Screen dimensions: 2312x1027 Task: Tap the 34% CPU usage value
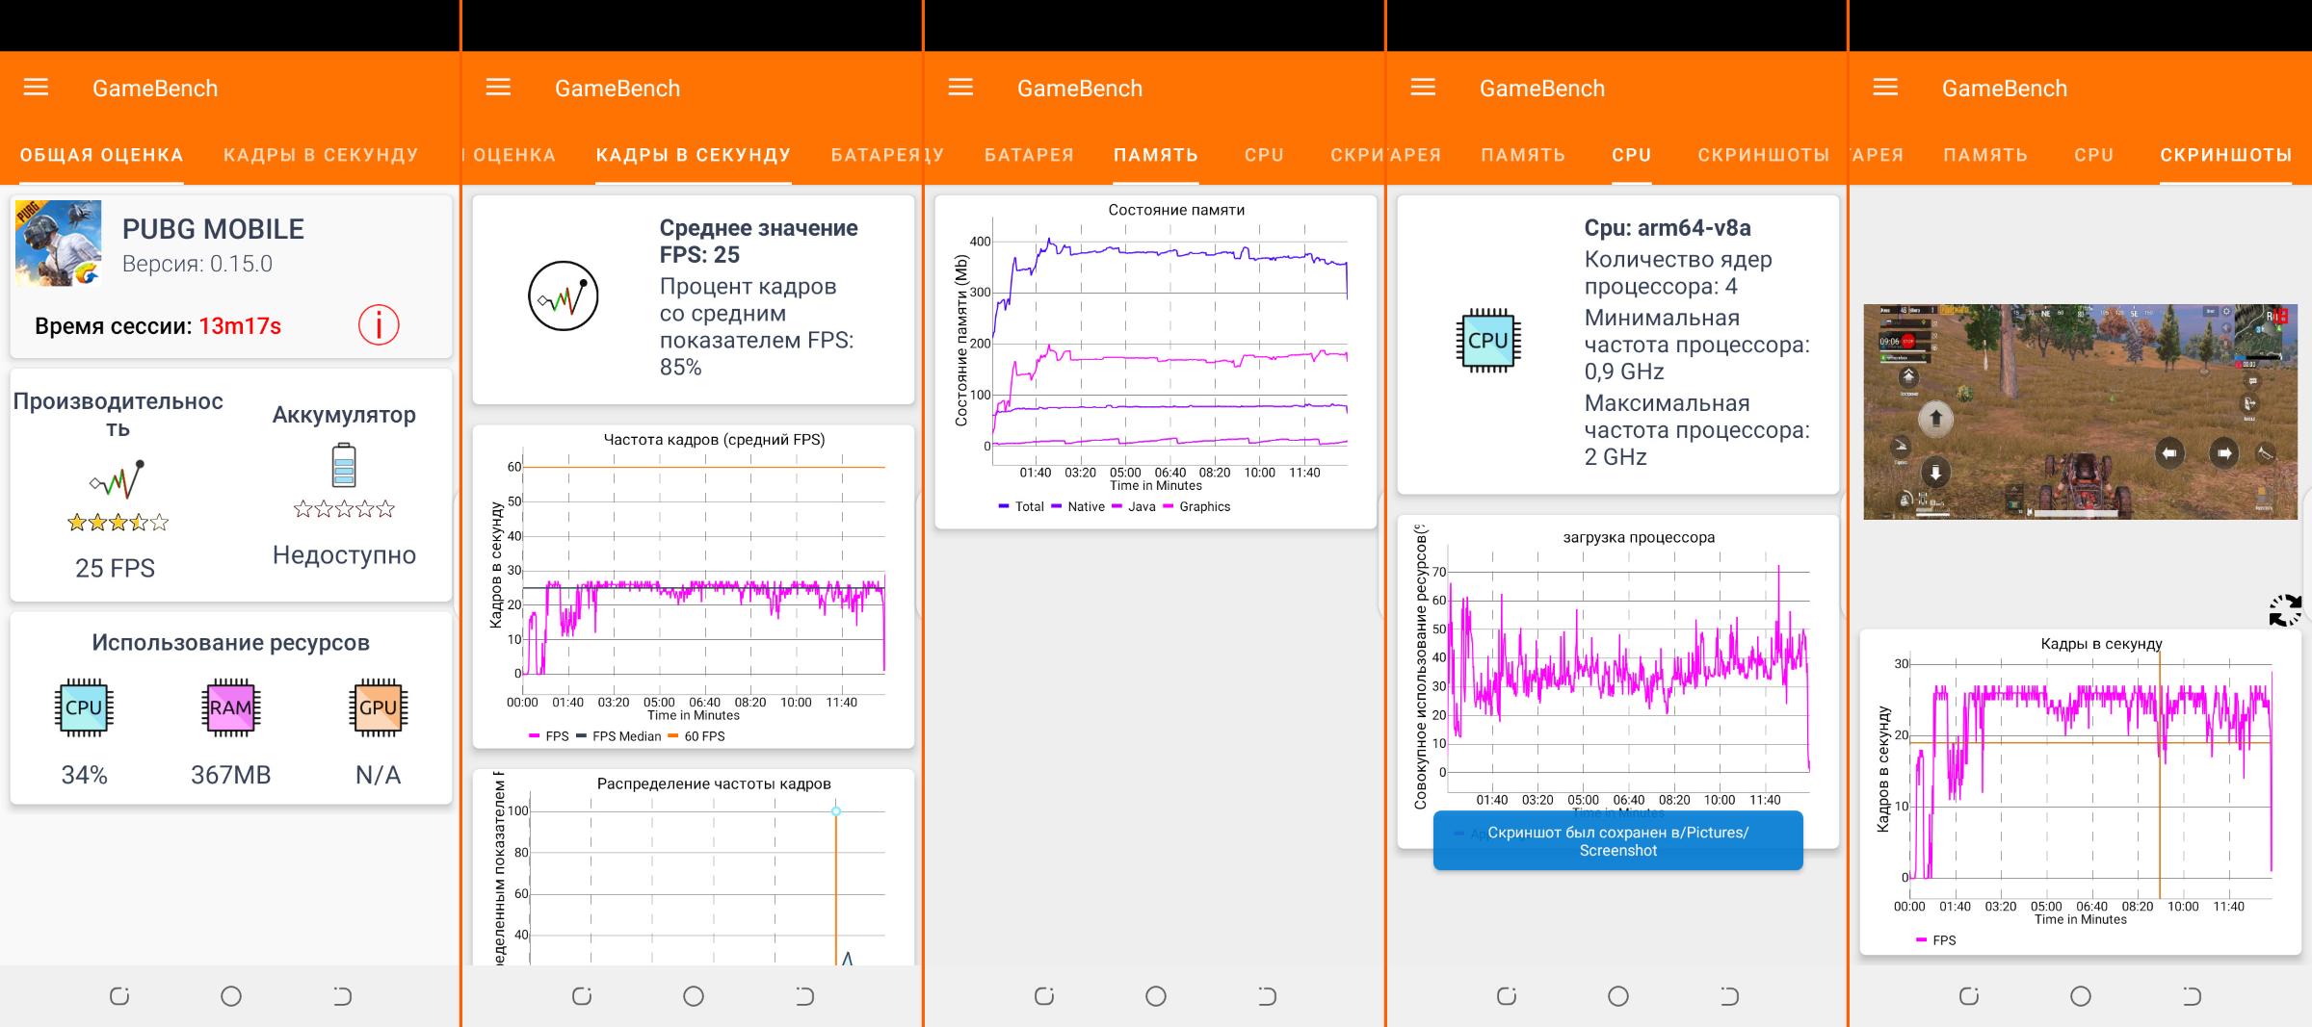click(84, 775)
